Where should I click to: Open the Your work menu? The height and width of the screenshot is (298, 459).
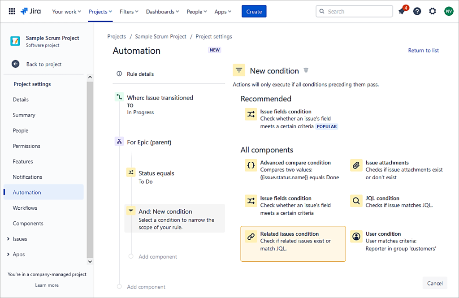(66, 12)
